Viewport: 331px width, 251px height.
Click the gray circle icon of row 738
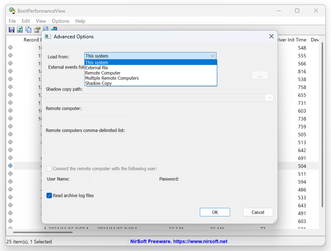pos(10,118)
